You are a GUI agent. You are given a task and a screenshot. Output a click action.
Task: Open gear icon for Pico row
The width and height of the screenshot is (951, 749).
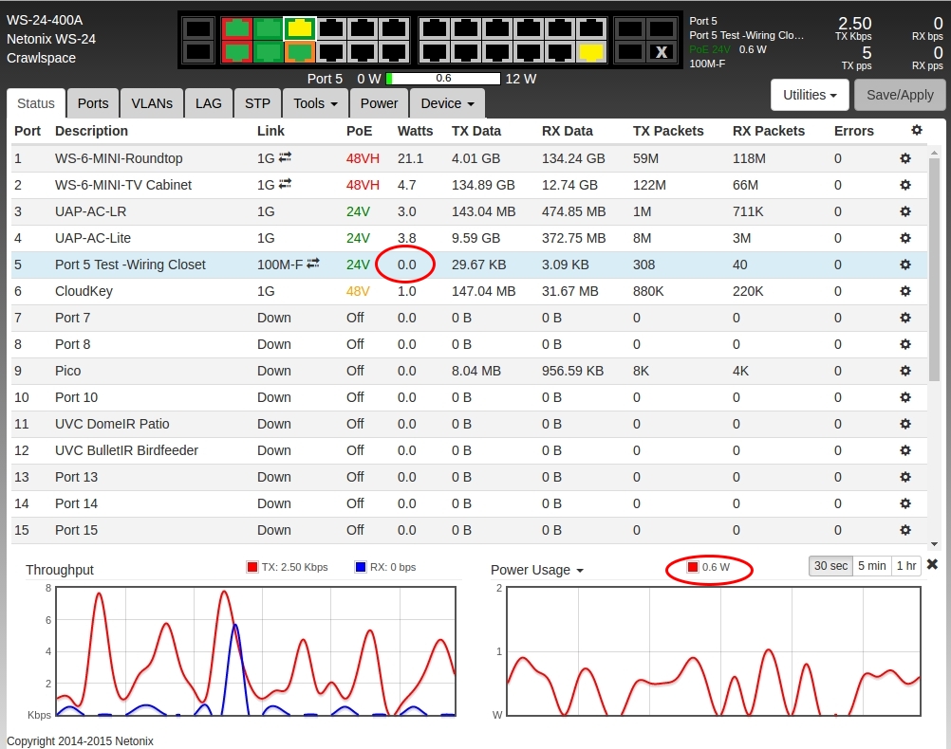coord(904,371)
